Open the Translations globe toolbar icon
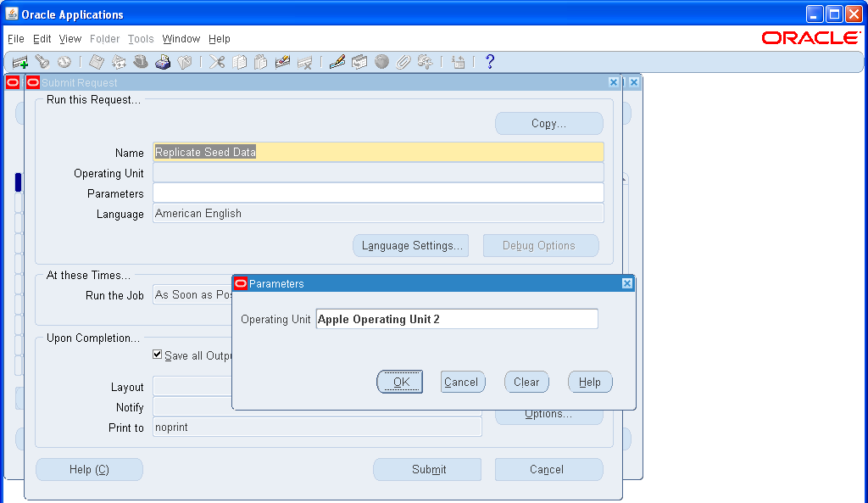The width and height of the screenshot is (868, 503). tap(382, 61)
